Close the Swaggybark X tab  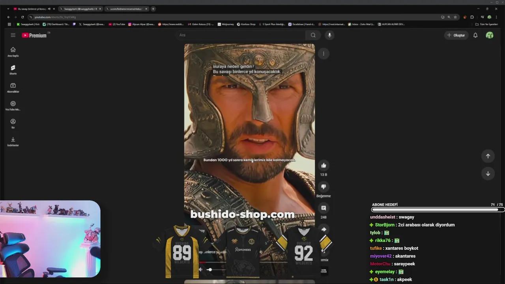pyautogui.click(x=100, y=9)
